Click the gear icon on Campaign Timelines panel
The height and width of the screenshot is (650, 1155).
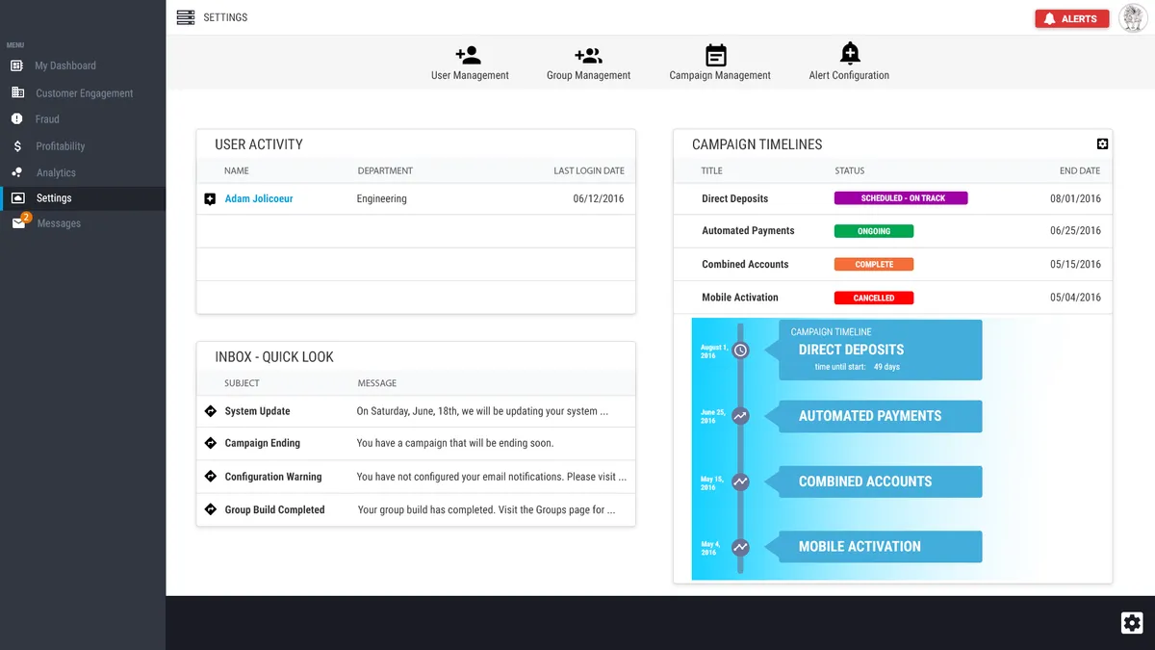pyautogui.click(x=1101, y=143)
